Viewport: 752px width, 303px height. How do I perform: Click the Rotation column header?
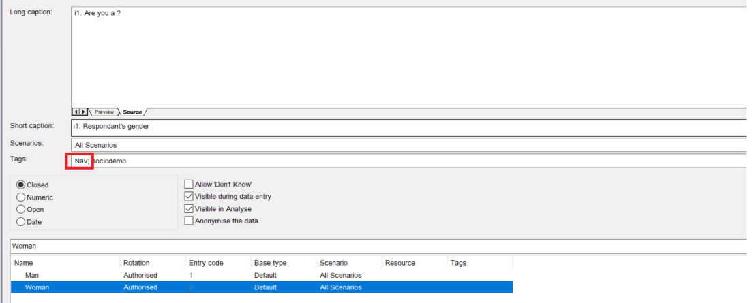pyautogui.click(x=136, y=263)
